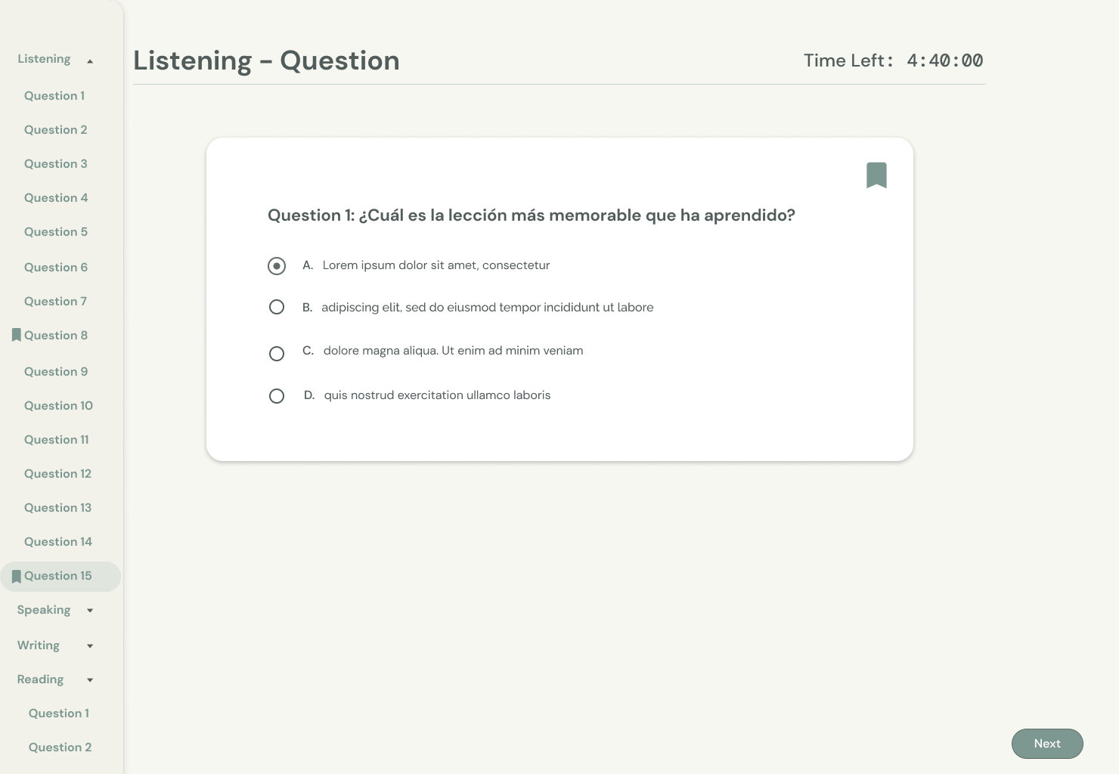Jump to Question 12 in sidebar
This screenshot has width=1119, height=774.
pos(57,474)
